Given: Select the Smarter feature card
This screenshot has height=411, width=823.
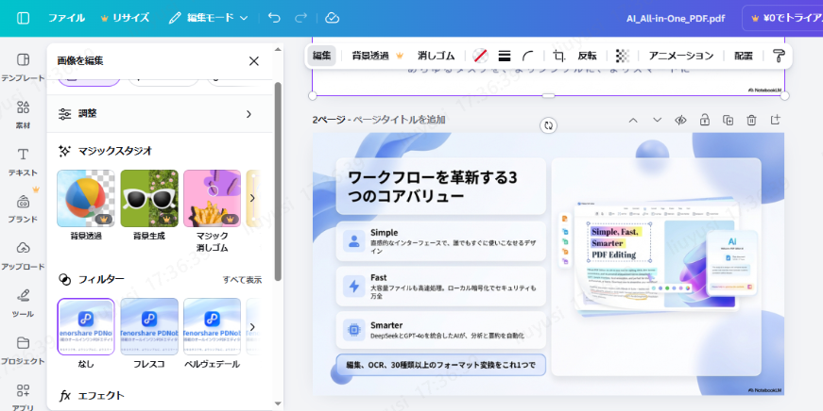Looking at the screenshot, I should [x=441, y=330].
